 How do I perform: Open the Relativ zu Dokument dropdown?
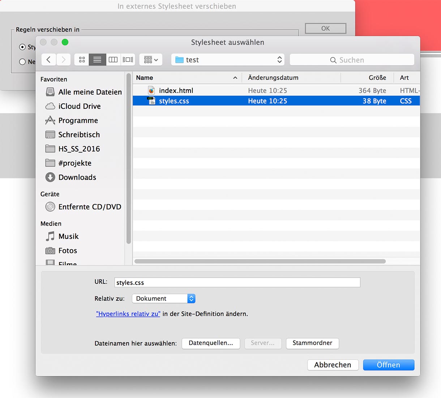pos(163,299)
